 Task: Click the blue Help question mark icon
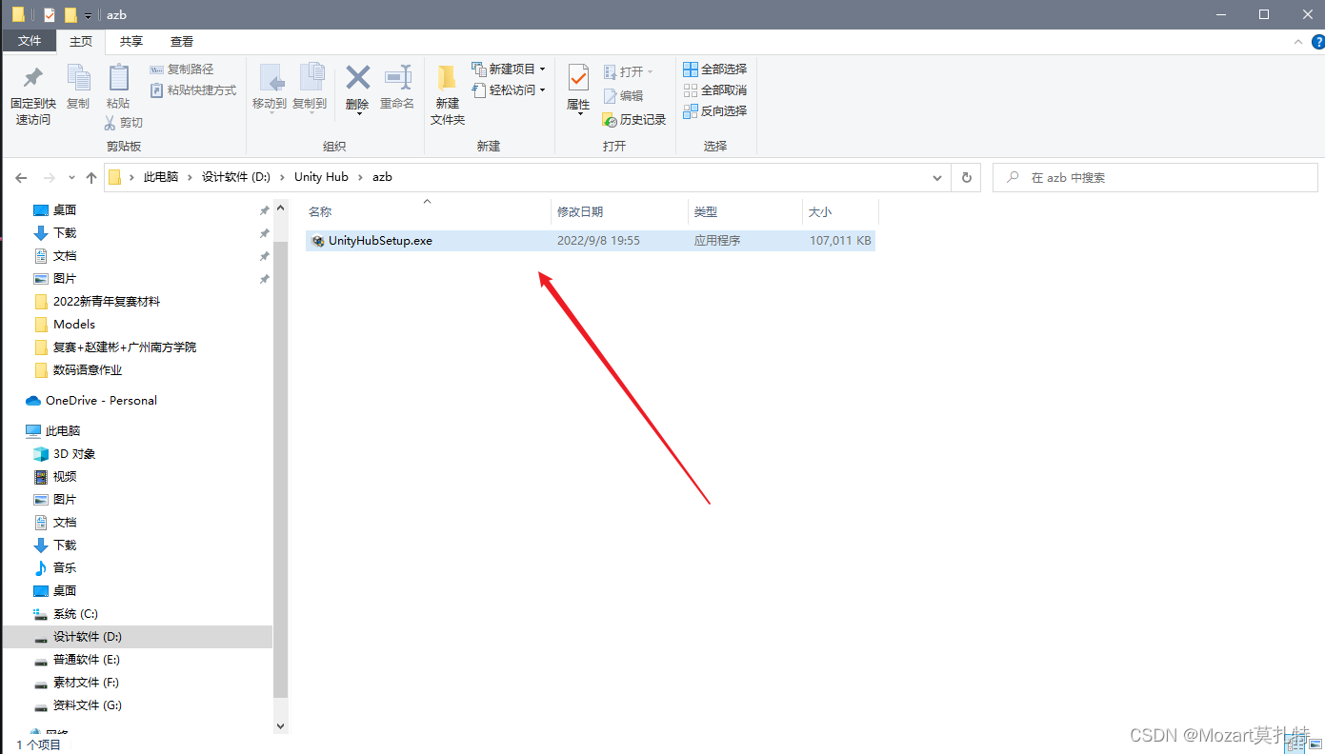click(x=1317, y=42)
